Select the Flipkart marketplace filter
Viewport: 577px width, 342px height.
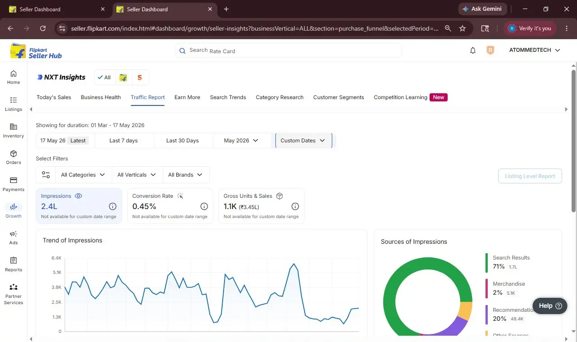point(123,78)
